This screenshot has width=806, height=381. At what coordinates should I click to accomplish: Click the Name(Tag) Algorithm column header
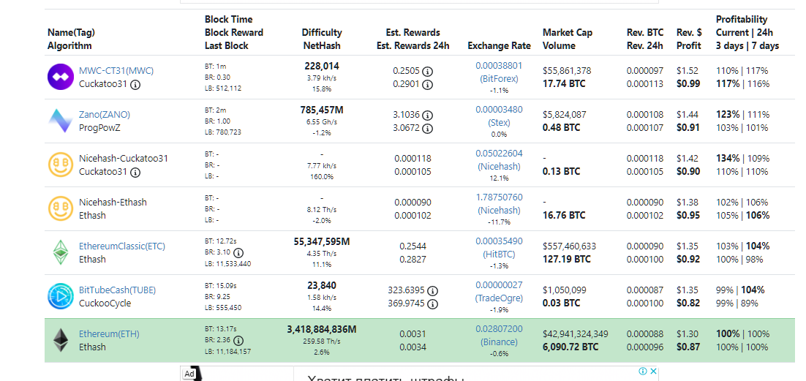coord(71,39)
